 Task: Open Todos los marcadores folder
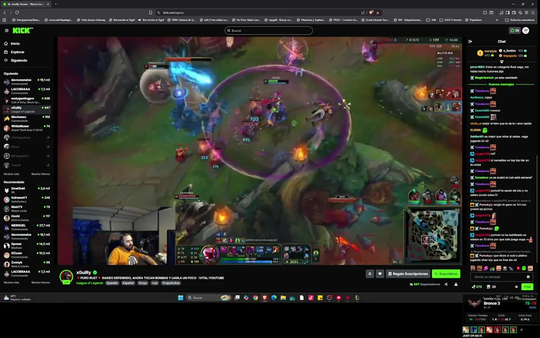(520, 20)
